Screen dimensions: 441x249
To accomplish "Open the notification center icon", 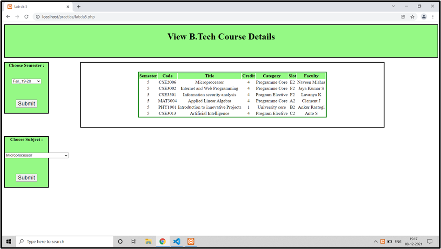I will pyautogui.click(x=430, y=242).
